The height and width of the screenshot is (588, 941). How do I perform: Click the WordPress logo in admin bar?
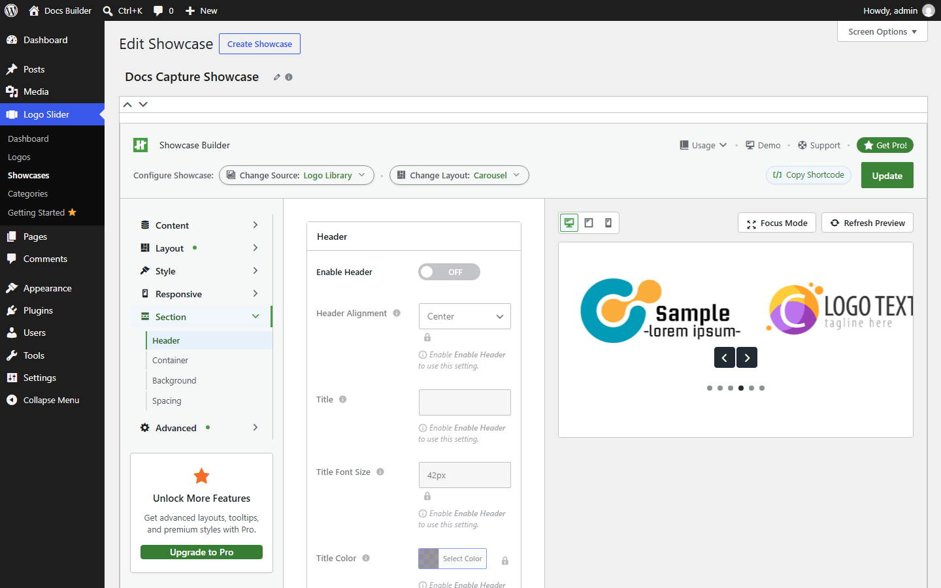point(11,10)
